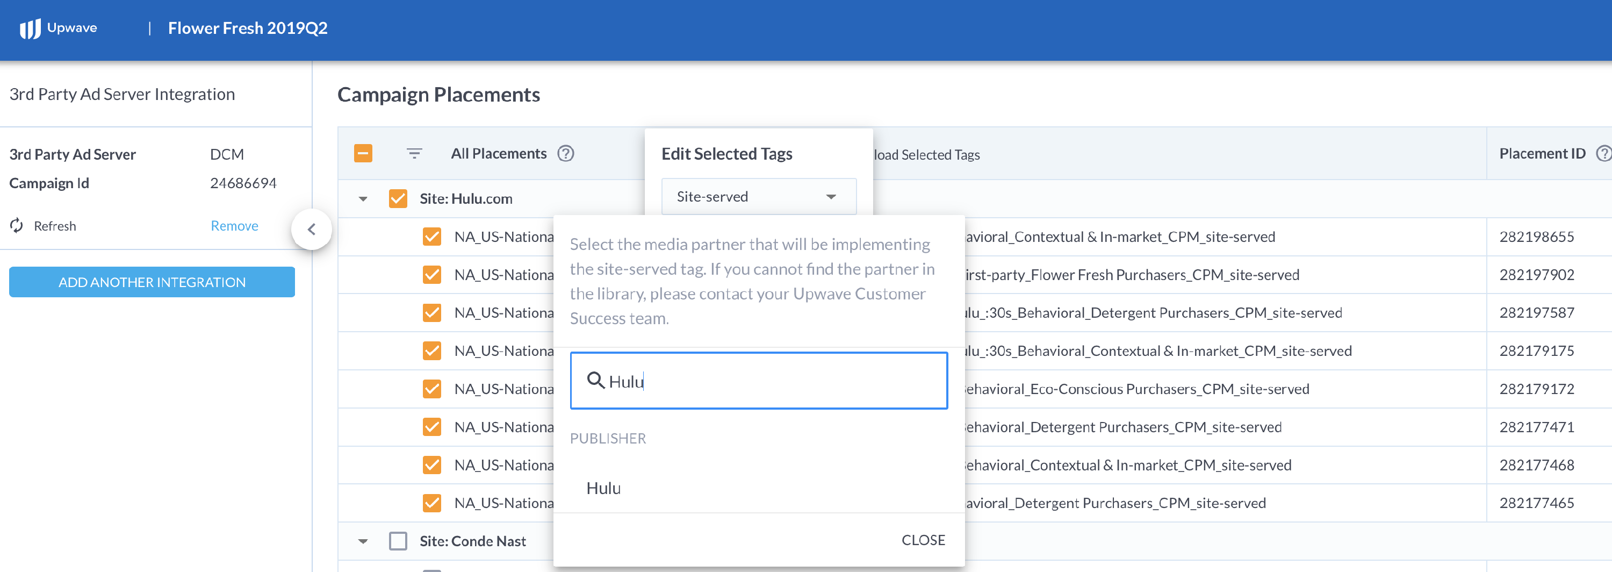Click placement ID 282177471

pos(1537,427)
